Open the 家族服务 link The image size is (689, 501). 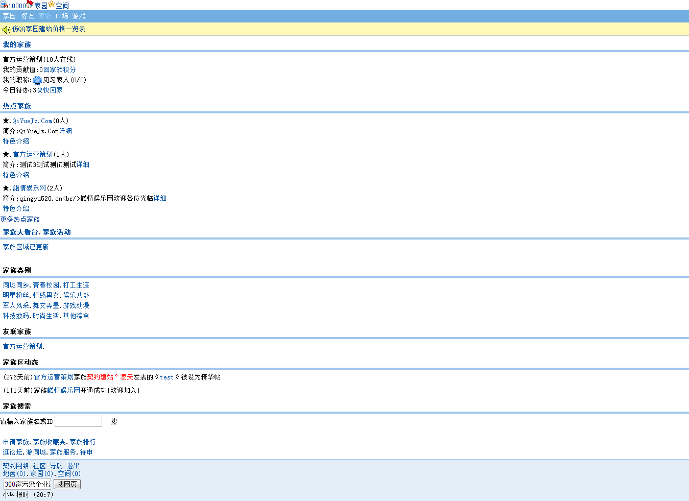pos(63,452)
